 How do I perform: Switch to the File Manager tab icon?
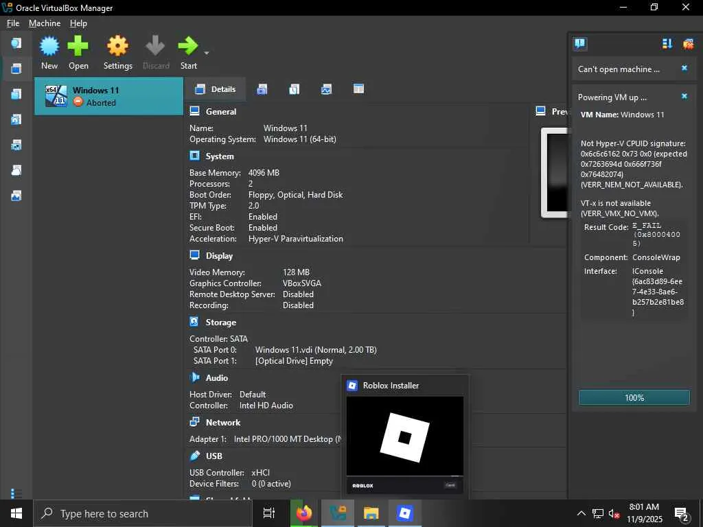pos(358,89)
